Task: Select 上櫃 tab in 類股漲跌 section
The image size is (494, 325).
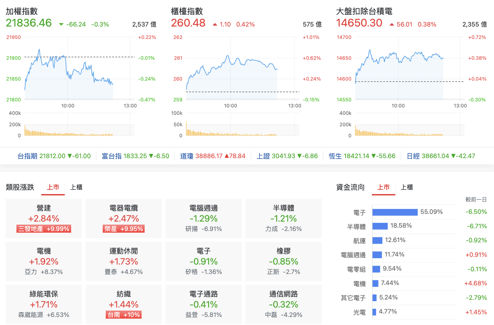Action: (x=76, y=187)
